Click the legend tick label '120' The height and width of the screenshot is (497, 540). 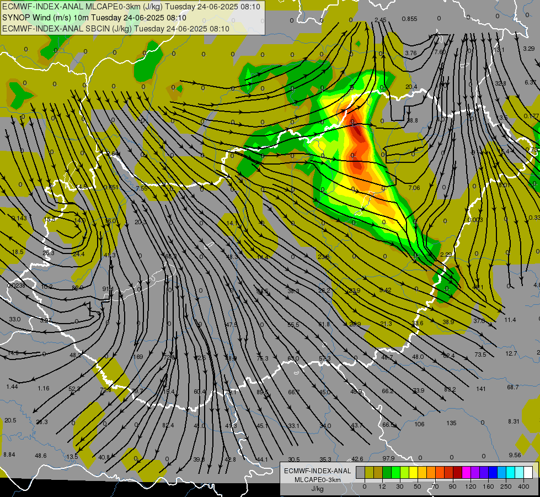click(x=471, y=487)
